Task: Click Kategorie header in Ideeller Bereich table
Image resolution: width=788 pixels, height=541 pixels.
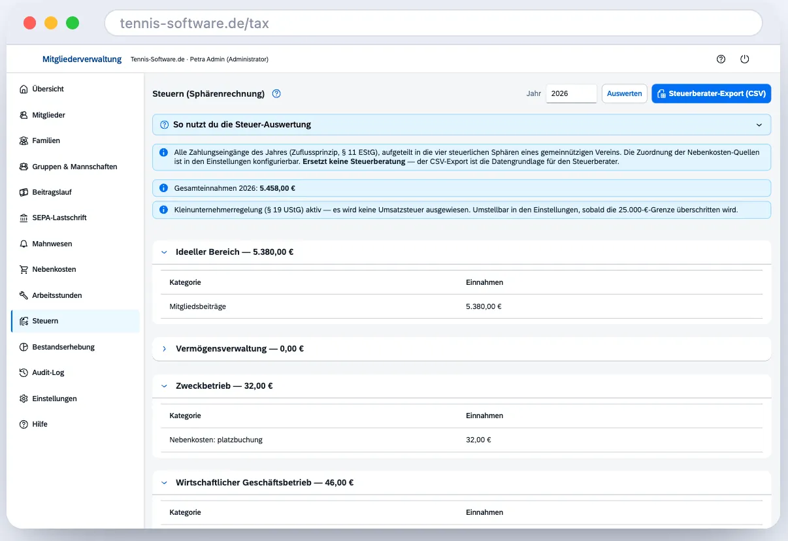Action: point(185,282)
